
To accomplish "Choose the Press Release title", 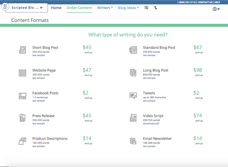I will coord(43,116).
